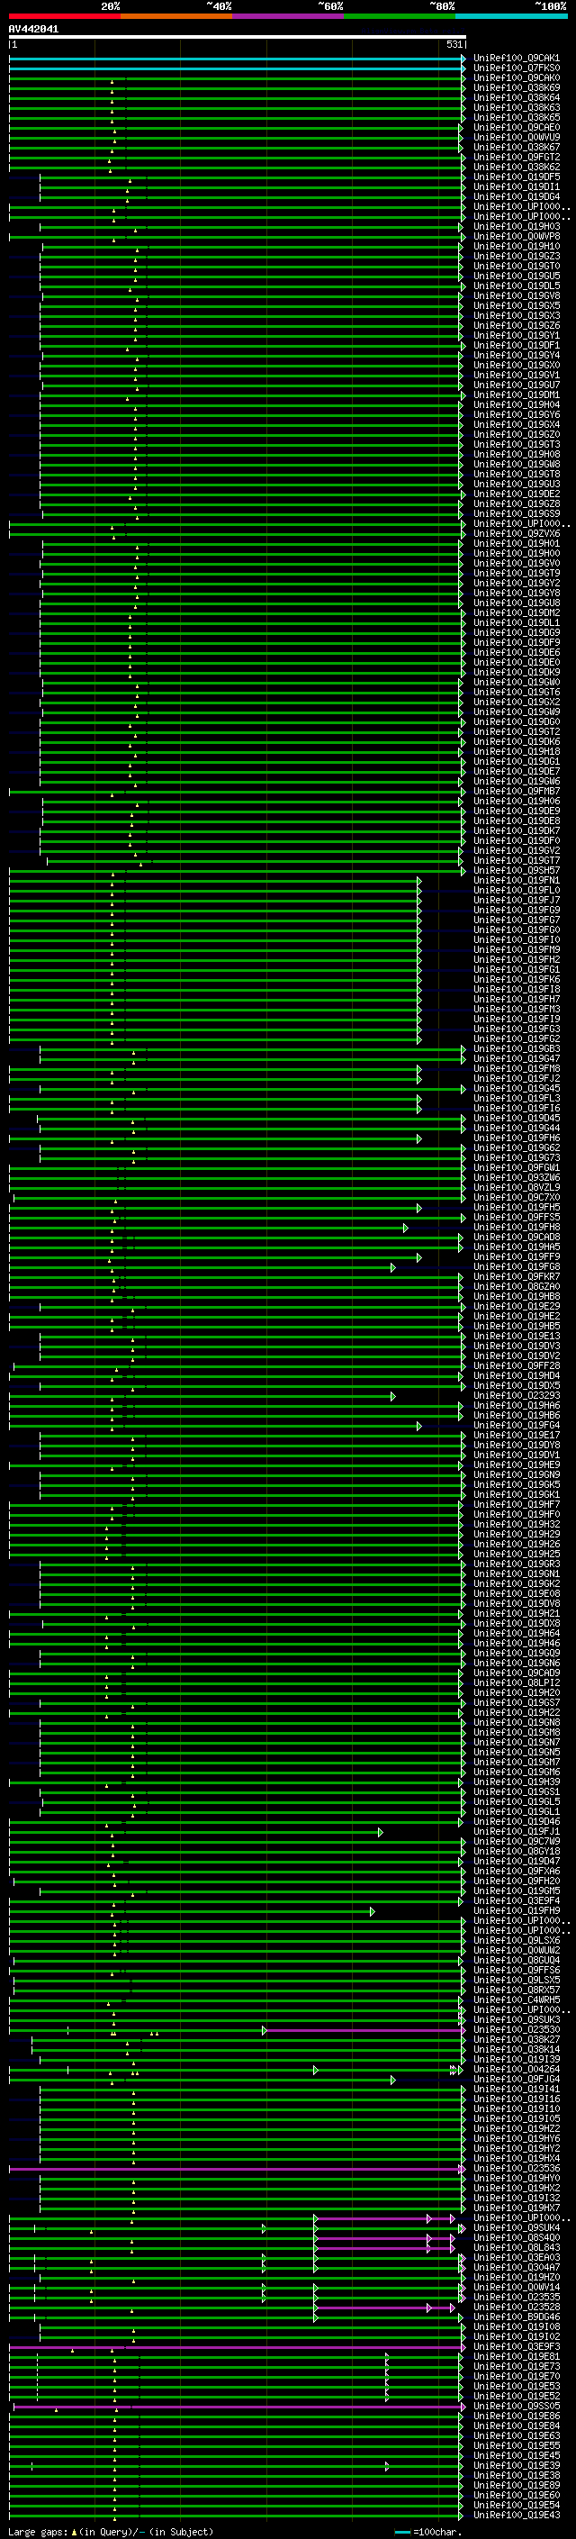Screen dimensions: 576x2539
Task: Select hit label UniRef100_Q8L843
Action: pyautogui.click(x=517, y=2248)
